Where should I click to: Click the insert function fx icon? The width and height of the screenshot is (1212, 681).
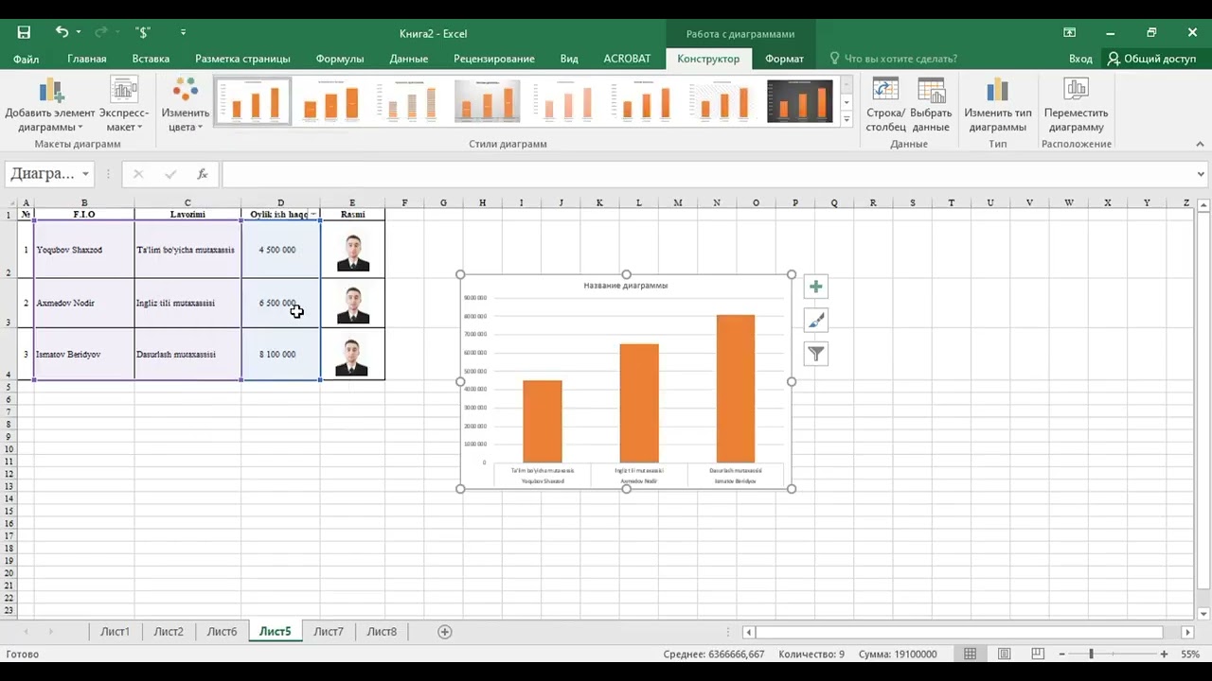point(202,174)
